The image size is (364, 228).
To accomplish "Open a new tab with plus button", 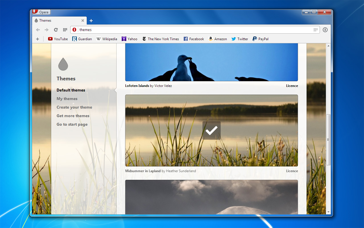I will tap(91, 21).
